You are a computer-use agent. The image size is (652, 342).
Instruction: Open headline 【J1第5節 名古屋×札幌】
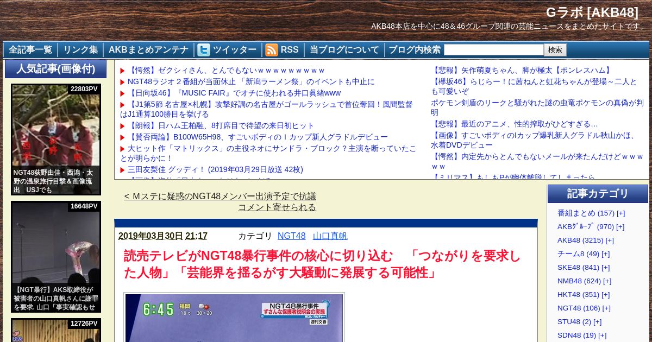(266, 109)
